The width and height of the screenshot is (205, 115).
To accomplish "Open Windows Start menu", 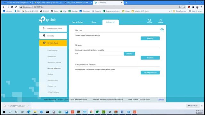I will click(4, 112).
